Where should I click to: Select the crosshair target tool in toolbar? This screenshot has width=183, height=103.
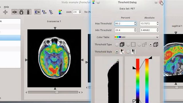(x=5, y=12)
